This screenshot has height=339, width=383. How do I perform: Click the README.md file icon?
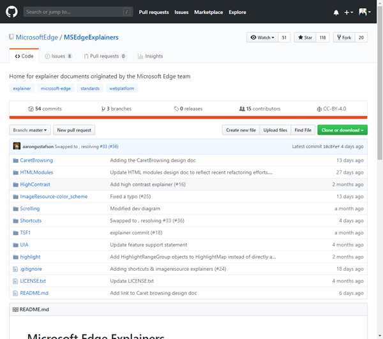coord(15,293)
